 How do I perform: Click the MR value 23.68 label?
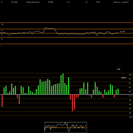tap(124, 78)
